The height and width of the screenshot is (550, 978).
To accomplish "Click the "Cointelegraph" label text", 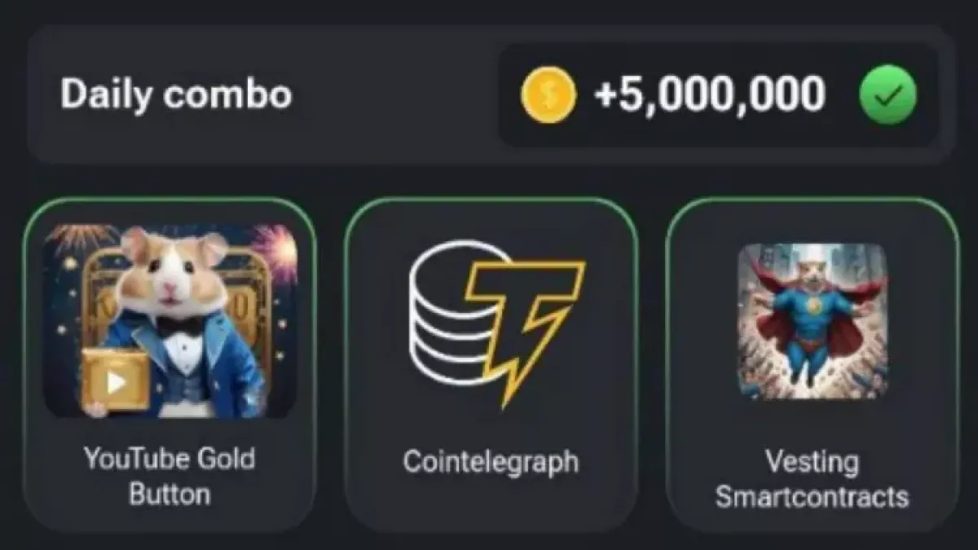I will coord(491,462).
